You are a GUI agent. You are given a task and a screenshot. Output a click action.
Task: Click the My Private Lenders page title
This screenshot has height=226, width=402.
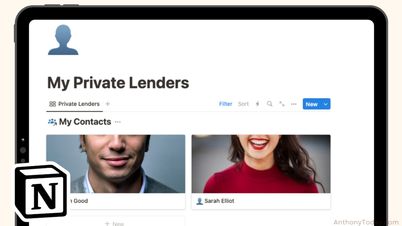coord(118,83)
